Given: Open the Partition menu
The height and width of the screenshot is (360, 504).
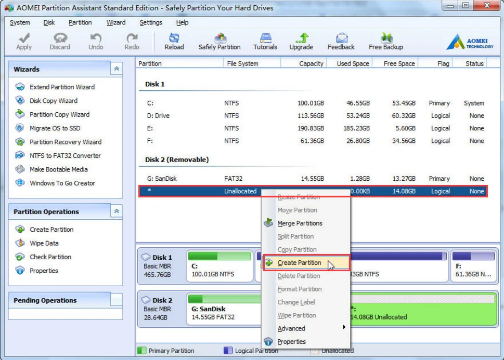Looking at the screenshot, I should click(80, 22).
